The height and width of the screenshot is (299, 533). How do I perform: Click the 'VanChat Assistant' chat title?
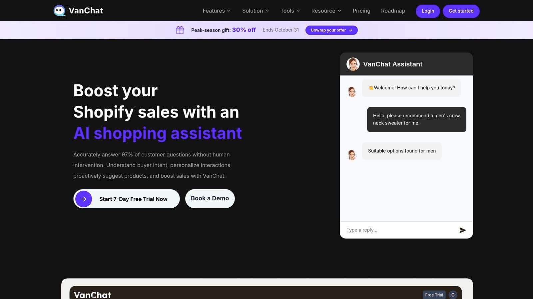point(393,64)
